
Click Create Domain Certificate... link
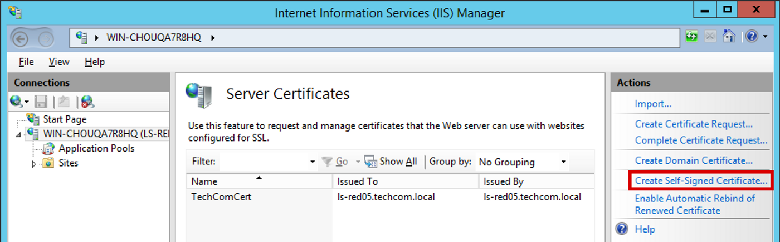[694, 160]
